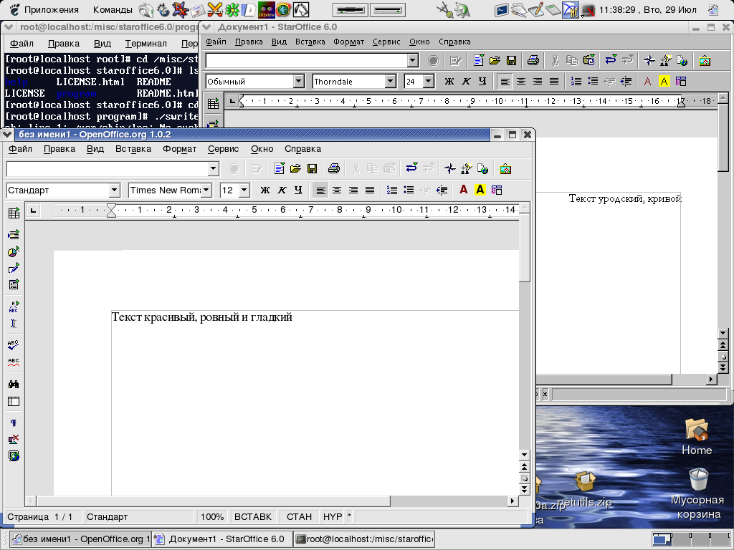Click yellow highlight A icon in OpenOffice
The height and width of the screenshot is (550, 734).
(480, 190)
